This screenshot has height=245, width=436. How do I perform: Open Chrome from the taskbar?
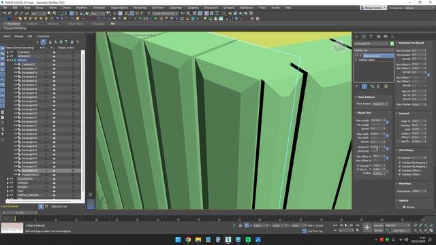coord(188,240)
